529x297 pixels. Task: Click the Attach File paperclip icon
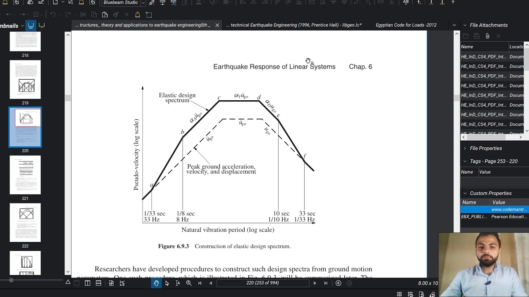pyautogui.click(x=488, y=36)
